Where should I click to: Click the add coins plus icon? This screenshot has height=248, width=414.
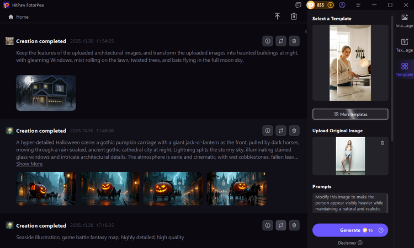pyautogui.click(x=330, y=5)
